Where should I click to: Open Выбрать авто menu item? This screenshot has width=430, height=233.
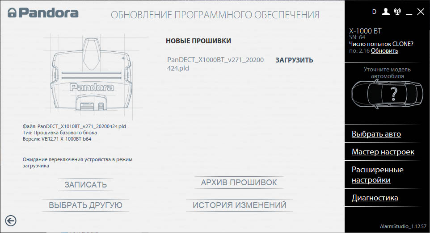376,134
